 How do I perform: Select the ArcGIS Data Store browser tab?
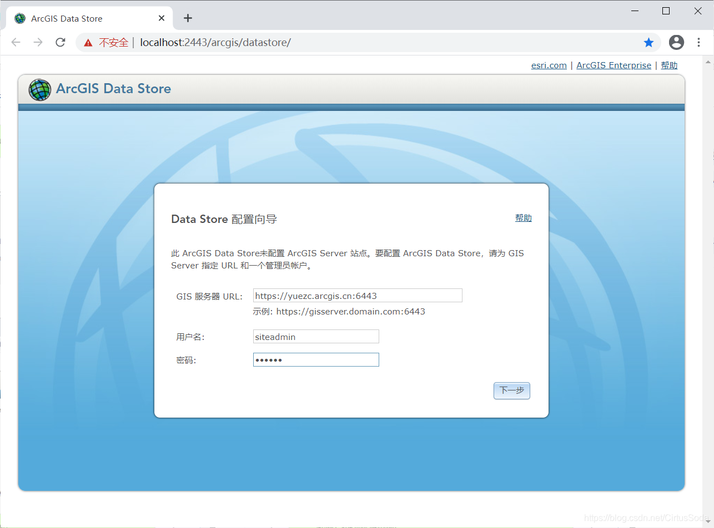(x=89, y=18)
